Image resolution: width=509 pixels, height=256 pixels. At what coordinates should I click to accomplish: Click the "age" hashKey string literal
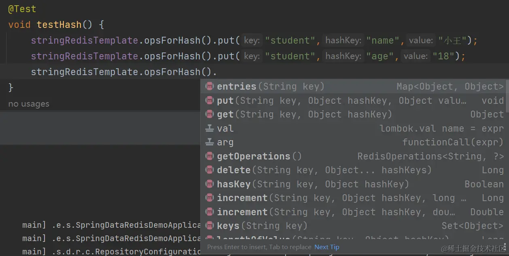380,56
